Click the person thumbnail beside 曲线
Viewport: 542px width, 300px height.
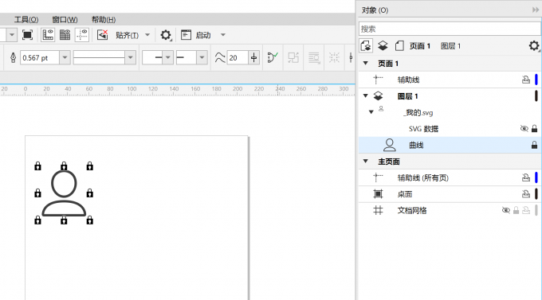(390, 145)
